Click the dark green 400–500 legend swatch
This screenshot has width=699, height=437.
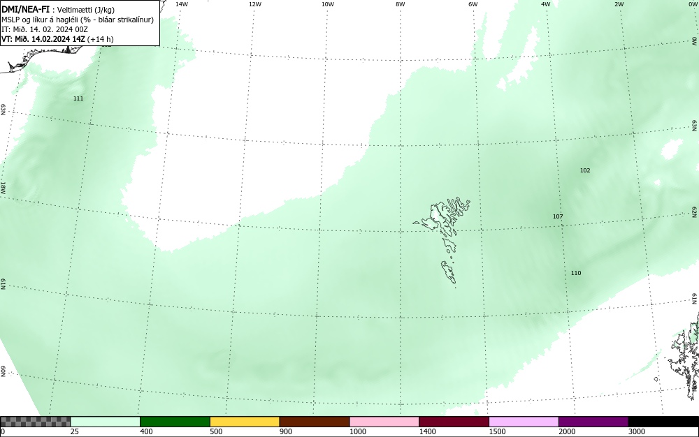tap(175, 422)
